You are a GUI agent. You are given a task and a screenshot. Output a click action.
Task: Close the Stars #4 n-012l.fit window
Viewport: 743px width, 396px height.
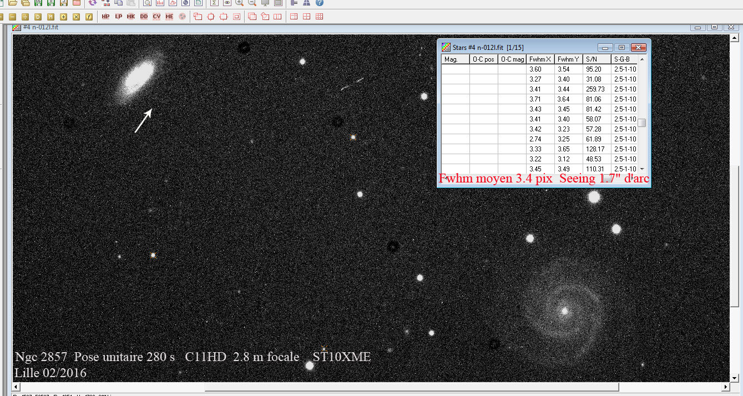639,47
